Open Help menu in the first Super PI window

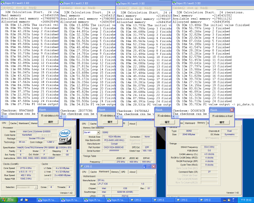click(x=33, y=8)
